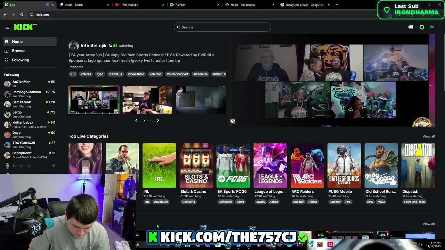Select the Simulator tag
445x250 pixels.
pyautogui.click(x=226, y=202)
